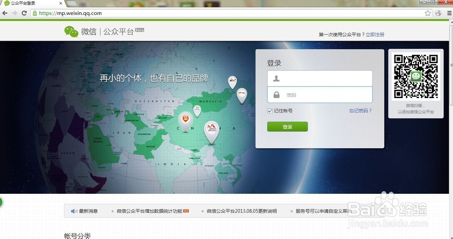Viewport: 453px width, 239px height.
Task: Click the green circle at left edge
Action: pyautogui.click(x=1, y=202)
